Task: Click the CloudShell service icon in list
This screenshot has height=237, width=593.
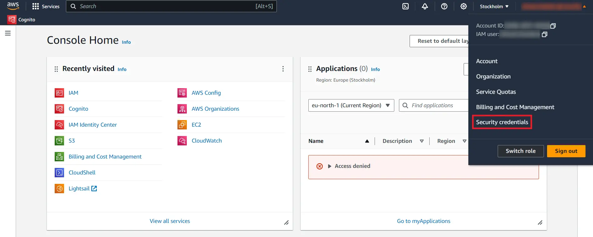Action: tap(59, 173)
